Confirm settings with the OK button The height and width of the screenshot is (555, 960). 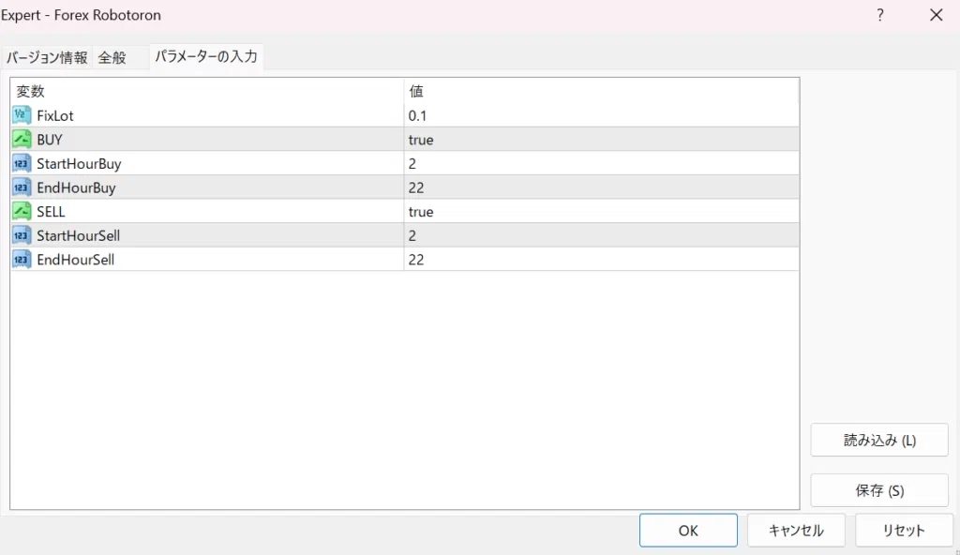coord(688,531)
